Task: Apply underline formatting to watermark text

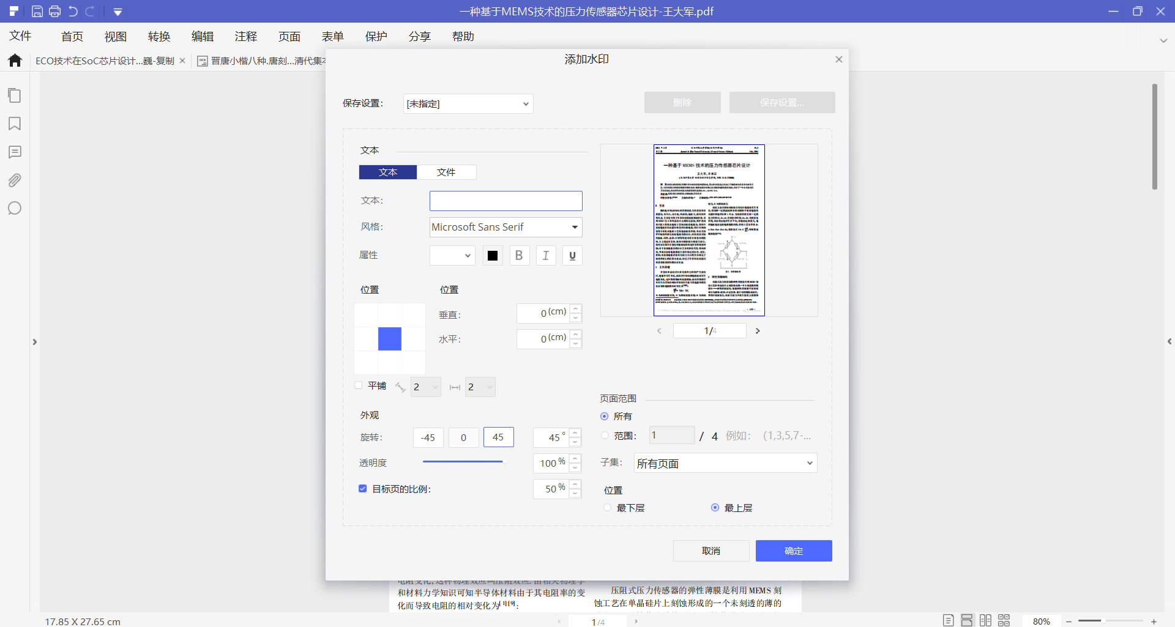Action: 572,255
